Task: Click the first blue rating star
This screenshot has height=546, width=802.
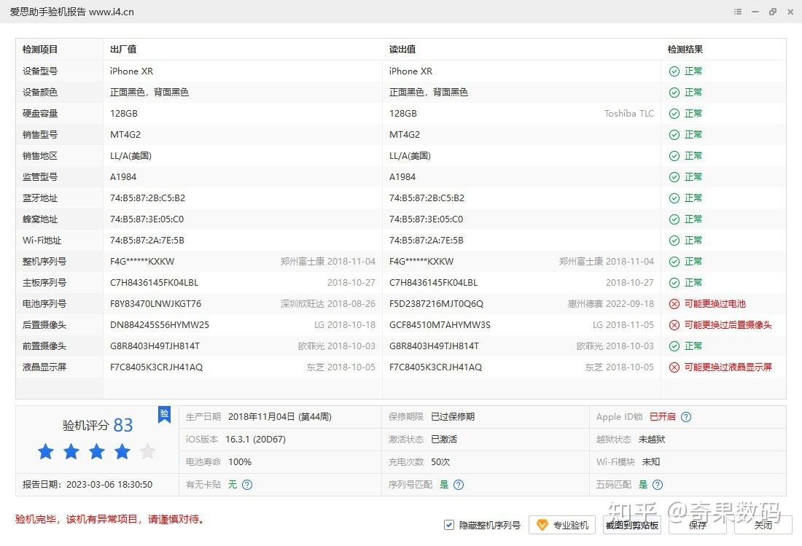Action: tap(46, 451)
